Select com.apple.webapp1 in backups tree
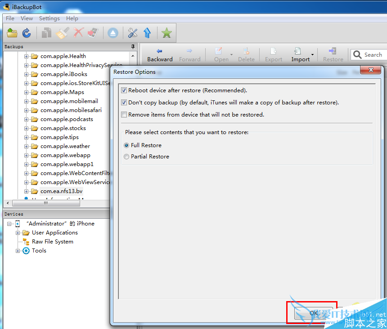The height and width of the screenshot is (329, 387). click(67, 164)
